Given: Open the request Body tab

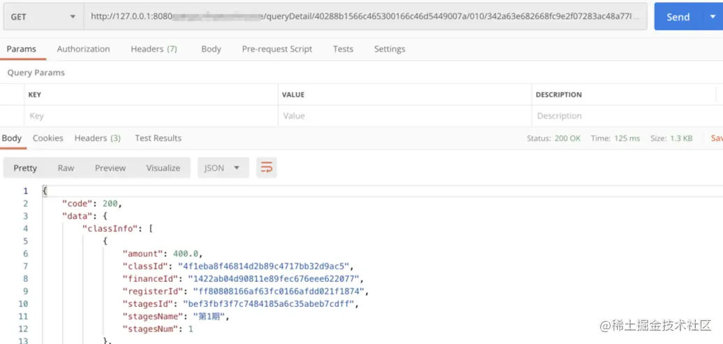Looking at the screenshot, I should pyautogui.click(x=211, y=49).
